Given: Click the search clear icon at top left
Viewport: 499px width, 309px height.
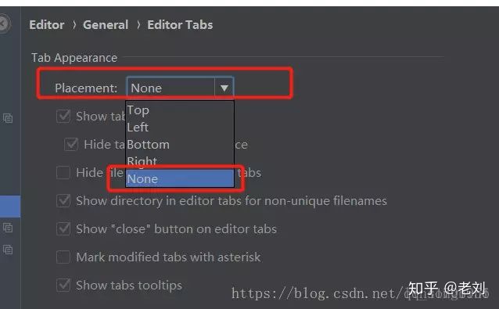Looking at the screenshot, I should [x=3, y=24].
